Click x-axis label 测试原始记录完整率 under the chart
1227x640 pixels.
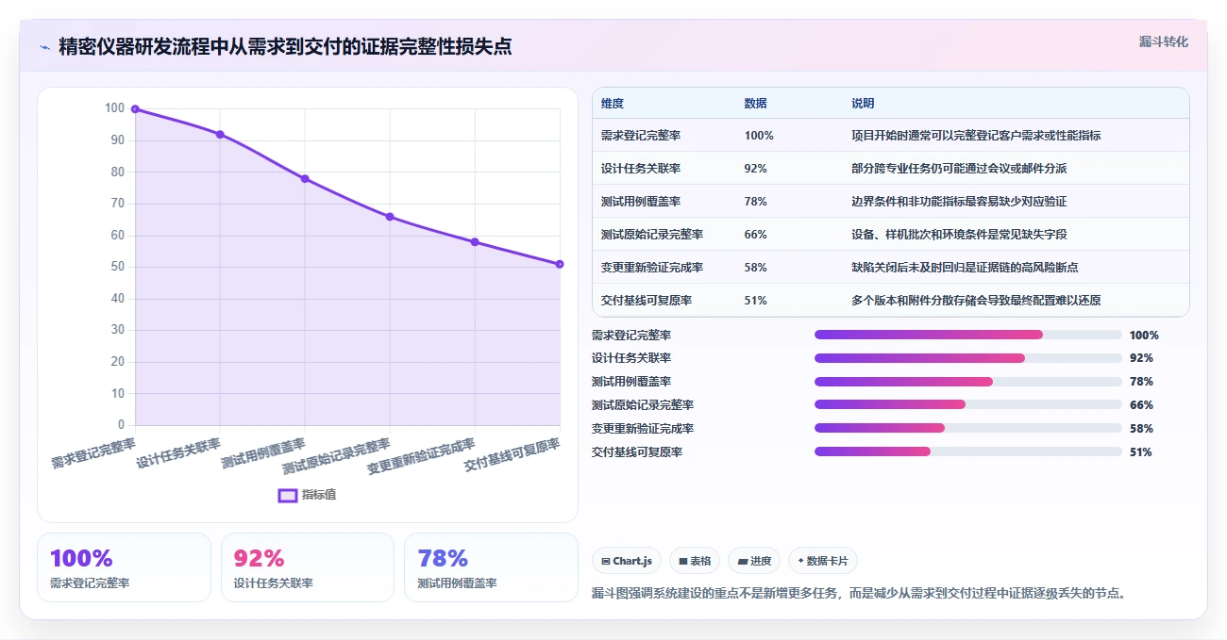(x=336, y=456)
